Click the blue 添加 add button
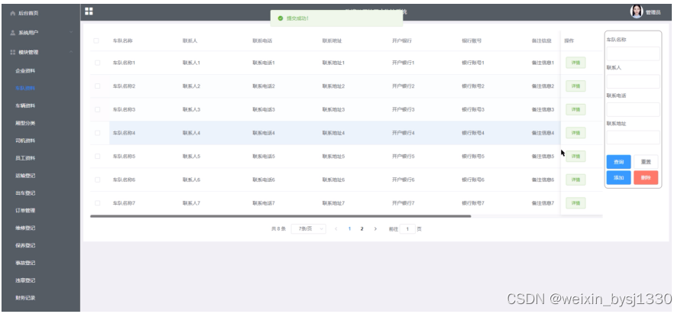The width and height of the screenshot is (684, 314). 618,177
